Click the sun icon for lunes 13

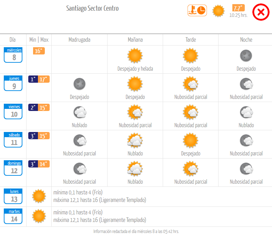point(39,196)
